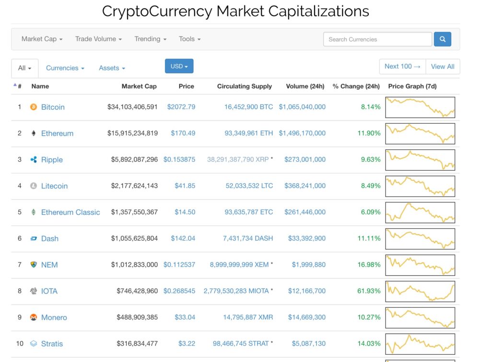Click the Ripple logo icon
This screenshot has height=362, width=491.
tap(34, 160)
